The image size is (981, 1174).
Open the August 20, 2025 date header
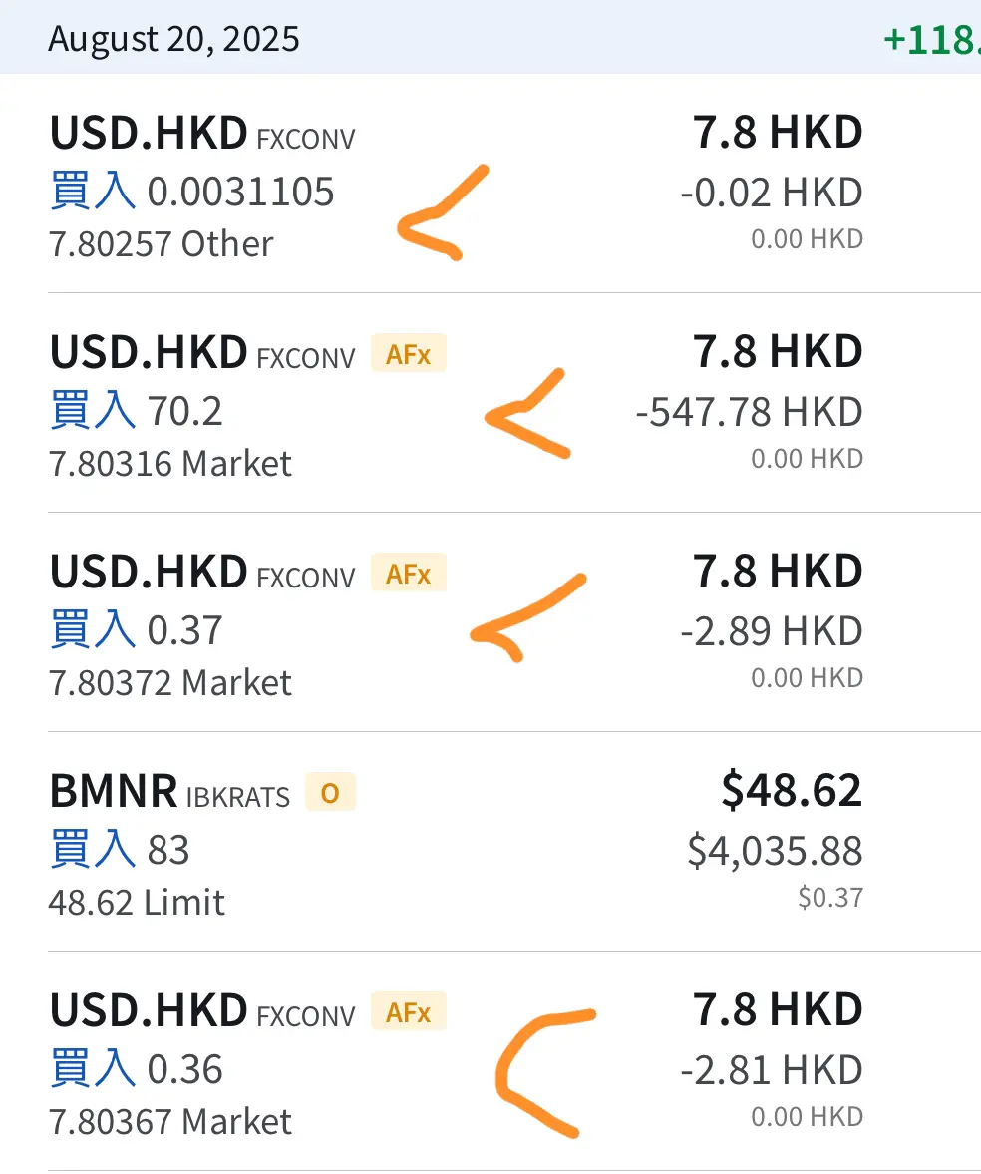[173, 39]
